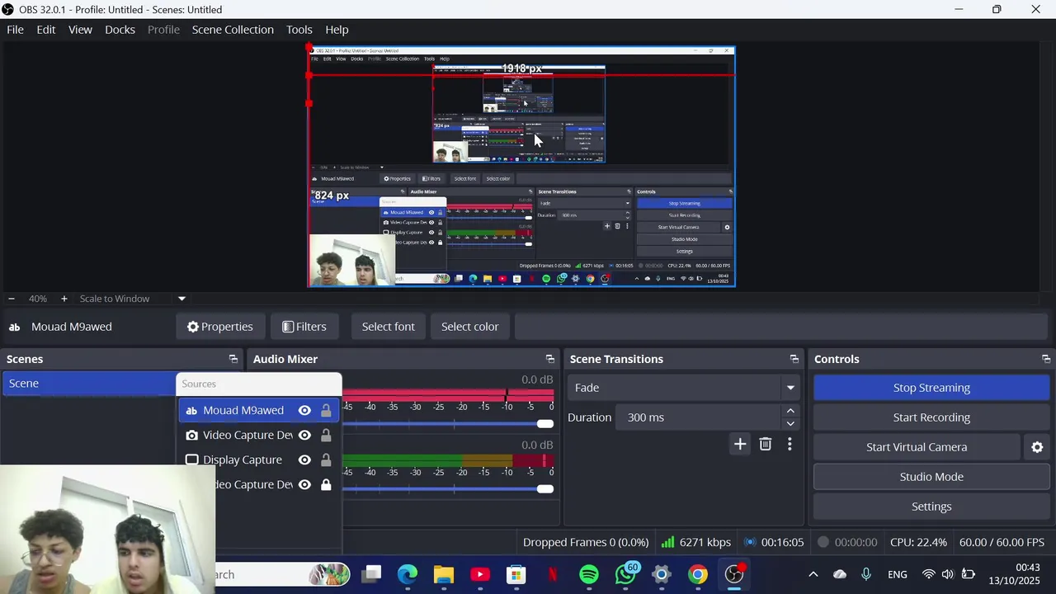The width and height of the screenshot is (1056, 594).
Task: Click the green network bars icon in status bar
Action: tap(667, 542)
